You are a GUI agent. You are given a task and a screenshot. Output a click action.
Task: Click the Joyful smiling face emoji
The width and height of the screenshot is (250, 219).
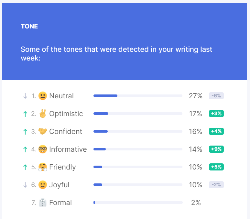point(42,185)
